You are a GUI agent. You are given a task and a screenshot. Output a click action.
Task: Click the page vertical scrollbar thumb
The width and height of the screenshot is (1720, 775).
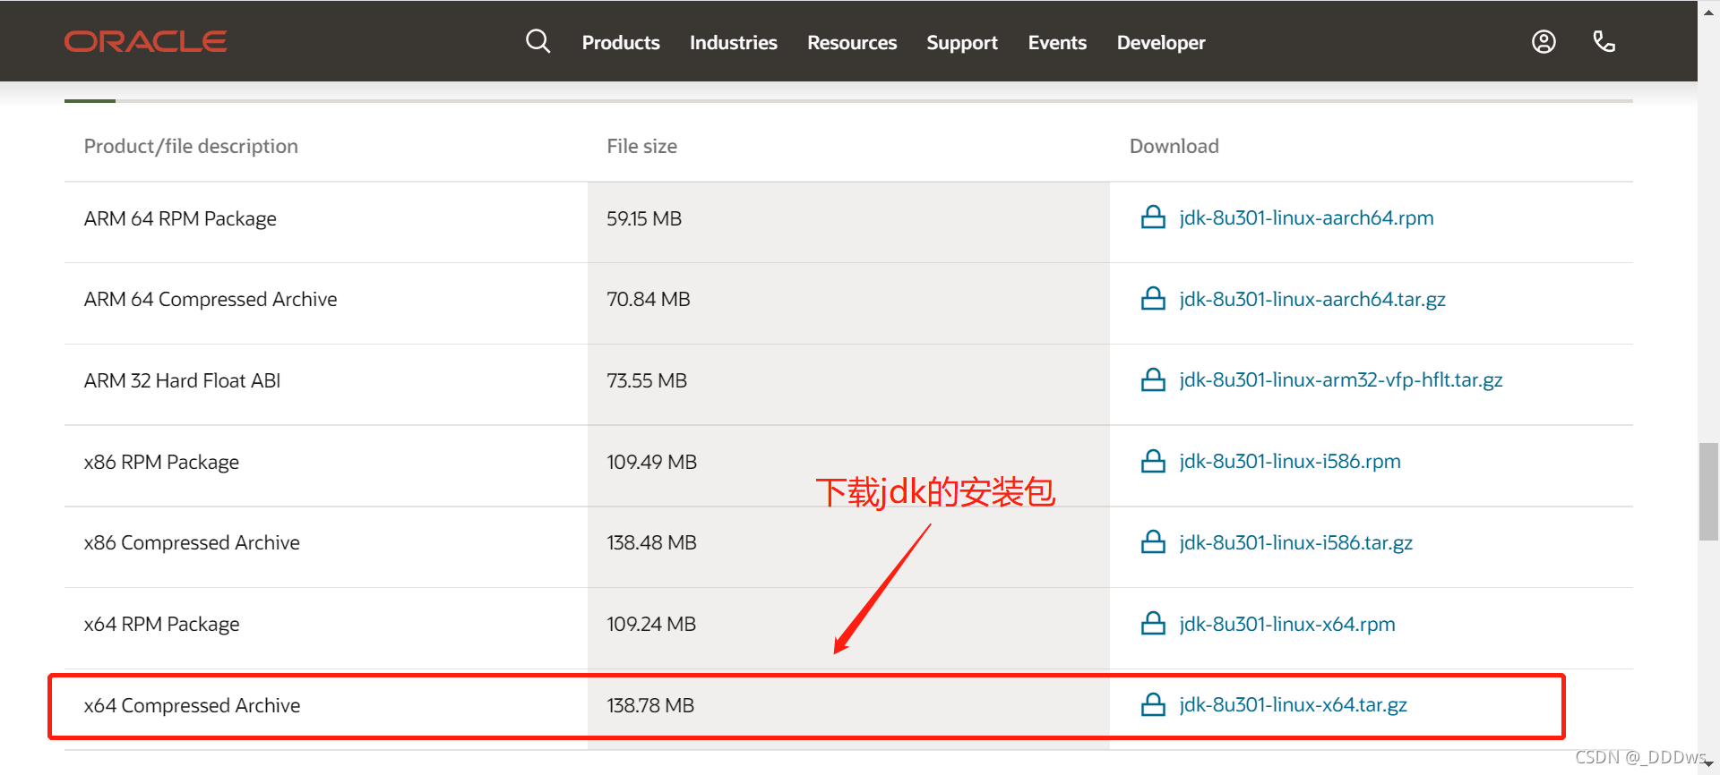(1708, 491)
